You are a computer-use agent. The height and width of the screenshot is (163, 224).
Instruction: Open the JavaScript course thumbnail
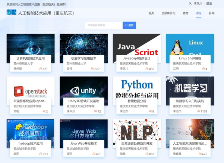tap(137, 44)
